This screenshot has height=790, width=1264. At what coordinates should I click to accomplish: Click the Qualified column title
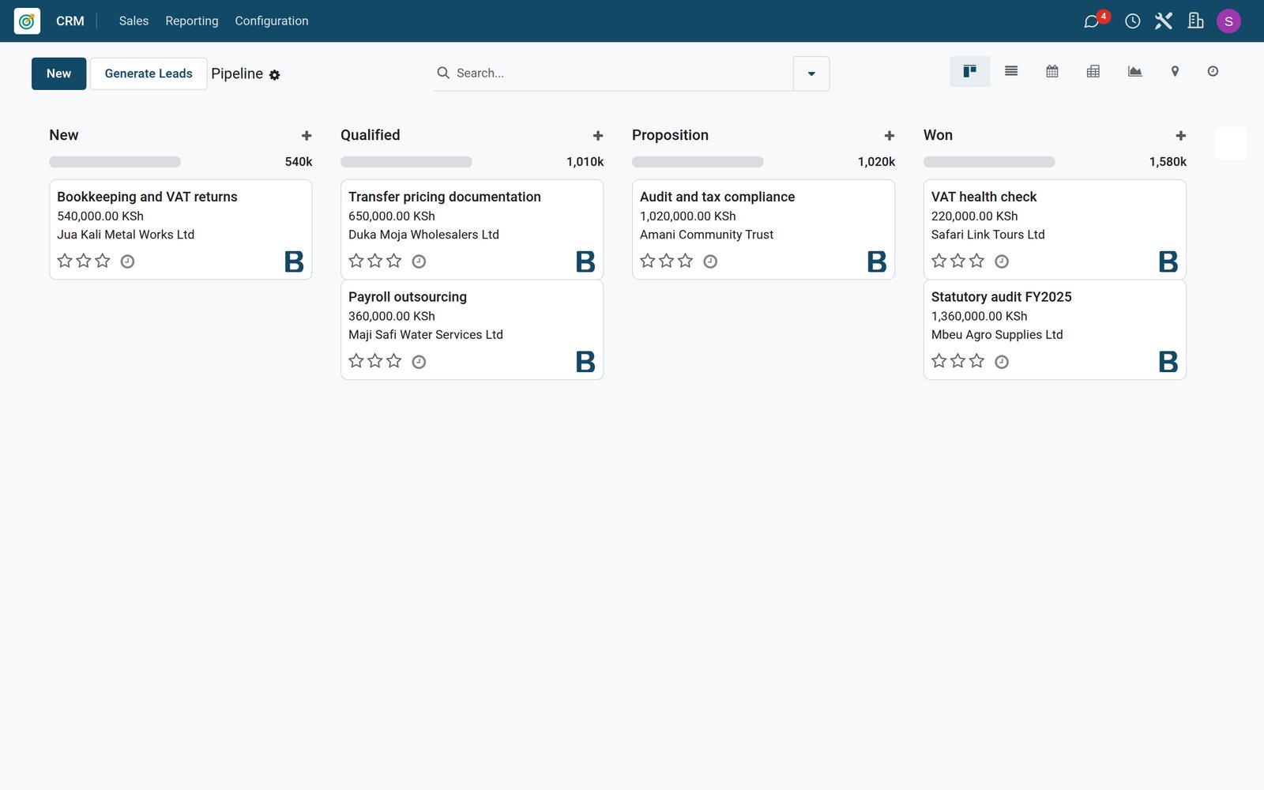pos(371,135)
